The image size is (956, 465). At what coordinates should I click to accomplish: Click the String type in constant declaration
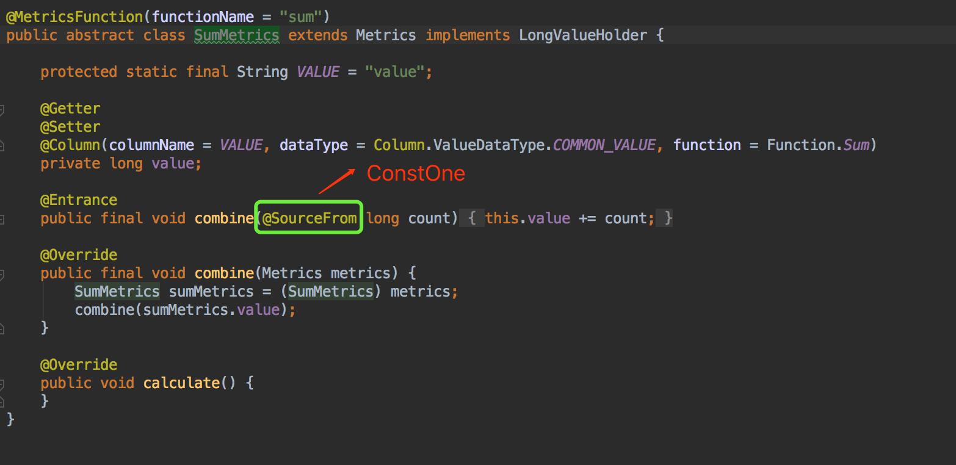tap(263, 71)
